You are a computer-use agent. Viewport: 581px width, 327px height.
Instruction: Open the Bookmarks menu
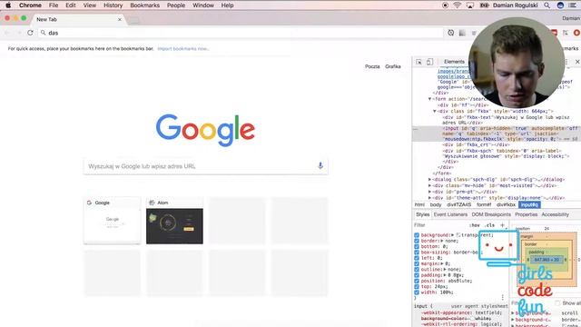145,5
